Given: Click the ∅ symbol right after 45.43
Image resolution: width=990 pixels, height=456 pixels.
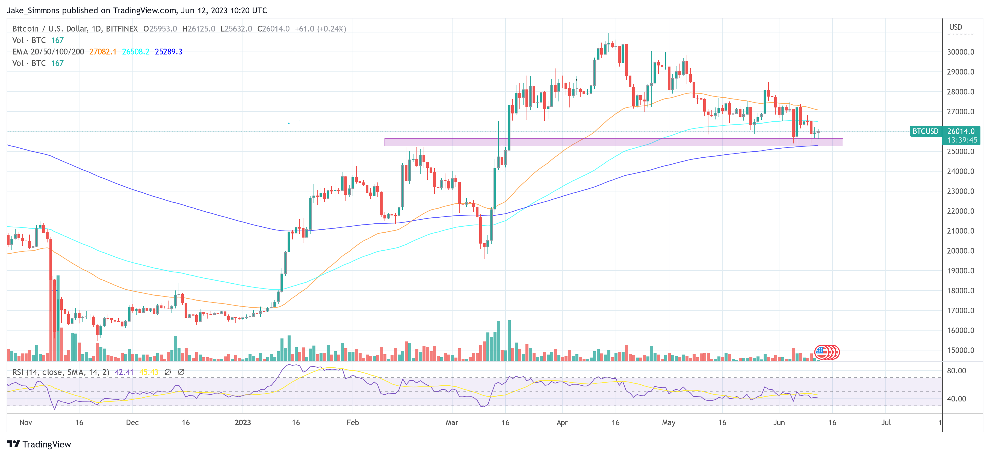Looking at the screenshot, I should click(168, 372).
